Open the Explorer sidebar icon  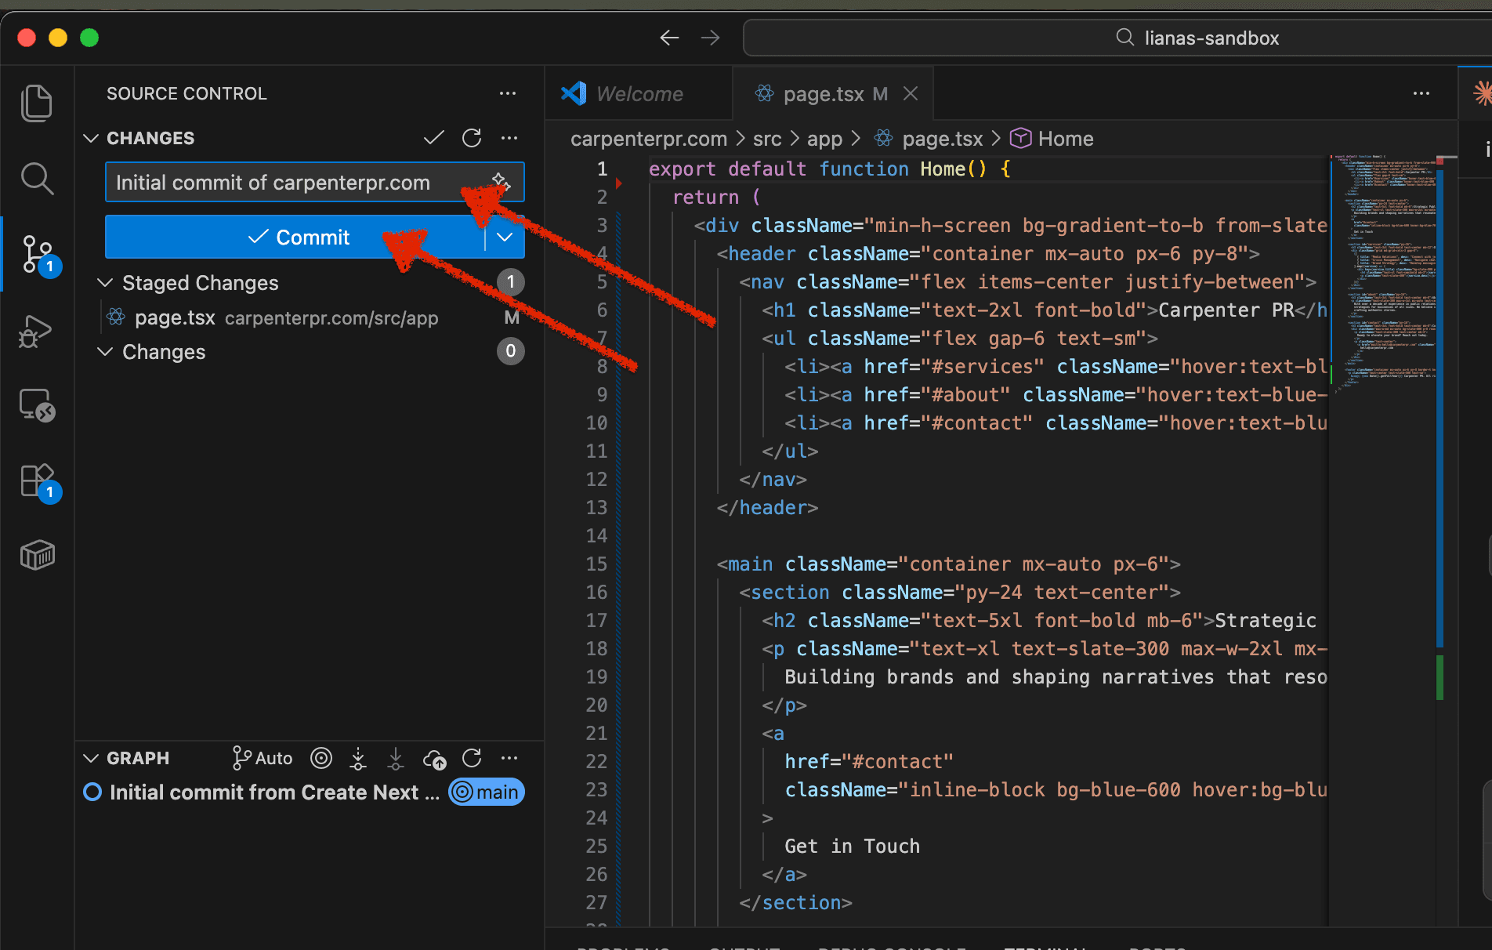37,102
